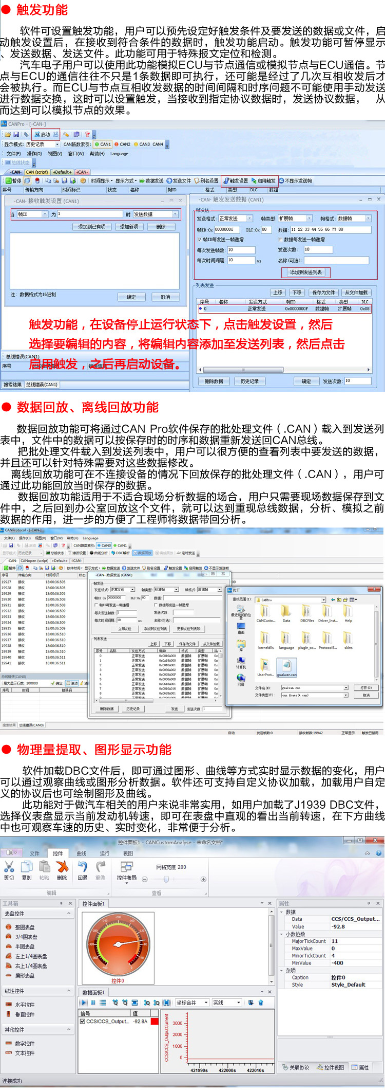Collapse the 表盘控件 toolbox section
Screen dimensions: 385x1092
coord(69,914)
